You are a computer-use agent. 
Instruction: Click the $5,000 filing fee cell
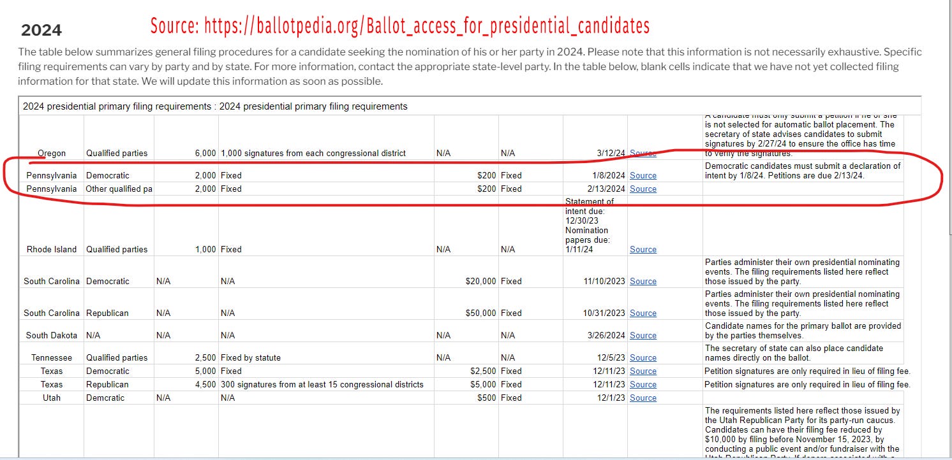pos(466,384)
